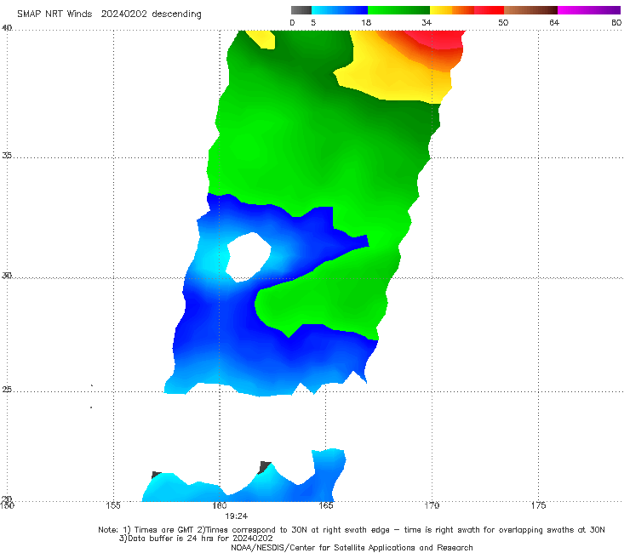
Task: Click the dark gray triangle near 157E
Action: pos(156,475)
